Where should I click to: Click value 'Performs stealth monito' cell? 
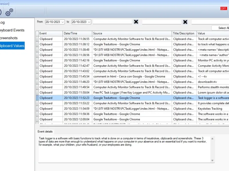click(x=213, y=87)
